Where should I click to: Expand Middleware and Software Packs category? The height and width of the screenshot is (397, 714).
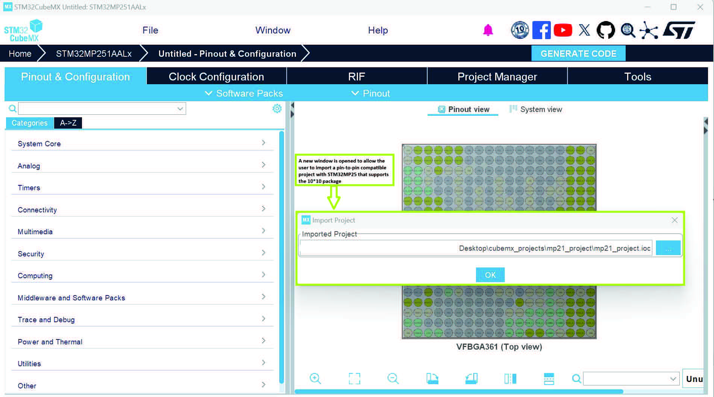point(142,297)
